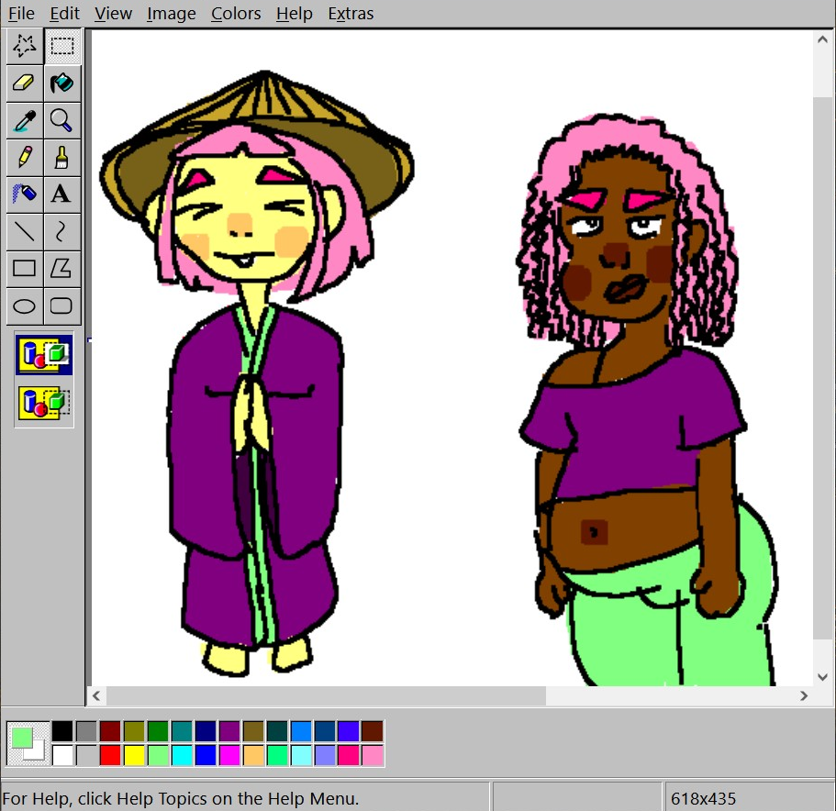This screenshot has height=811, width=836.
Task: Choose the Ellipse shape tool
Action: coord(25,306)
